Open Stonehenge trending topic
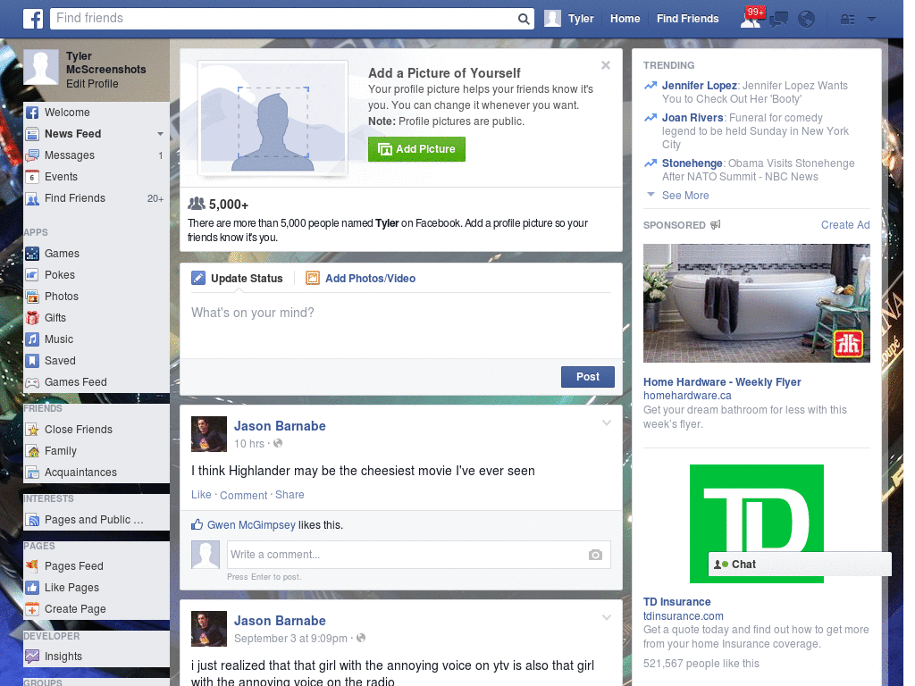Screen dimensions: 915x686 (x=693, y=163)
